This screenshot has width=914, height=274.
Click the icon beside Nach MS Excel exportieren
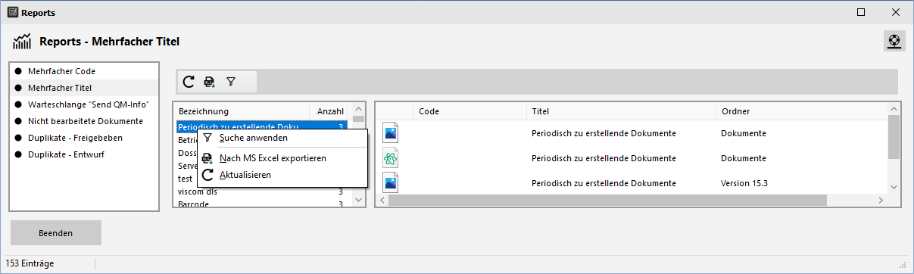[x=208, y=158]
